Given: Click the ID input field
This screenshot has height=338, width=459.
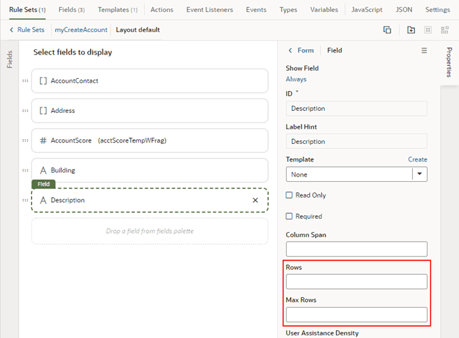Looking at the screenshot, I should (356, 108).
